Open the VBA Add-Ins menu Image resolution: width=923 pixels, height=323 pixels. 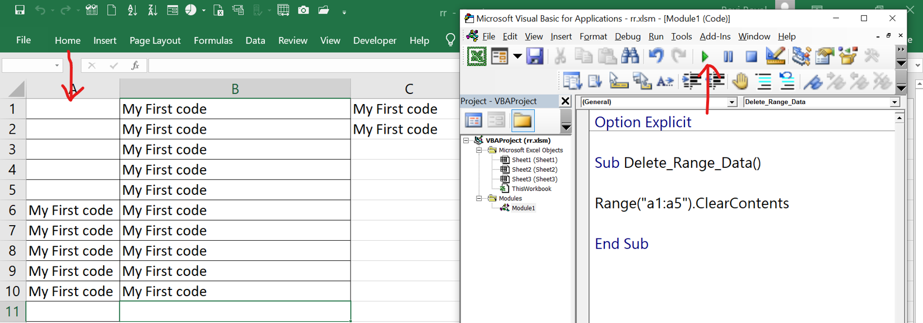tap(715, 36)
